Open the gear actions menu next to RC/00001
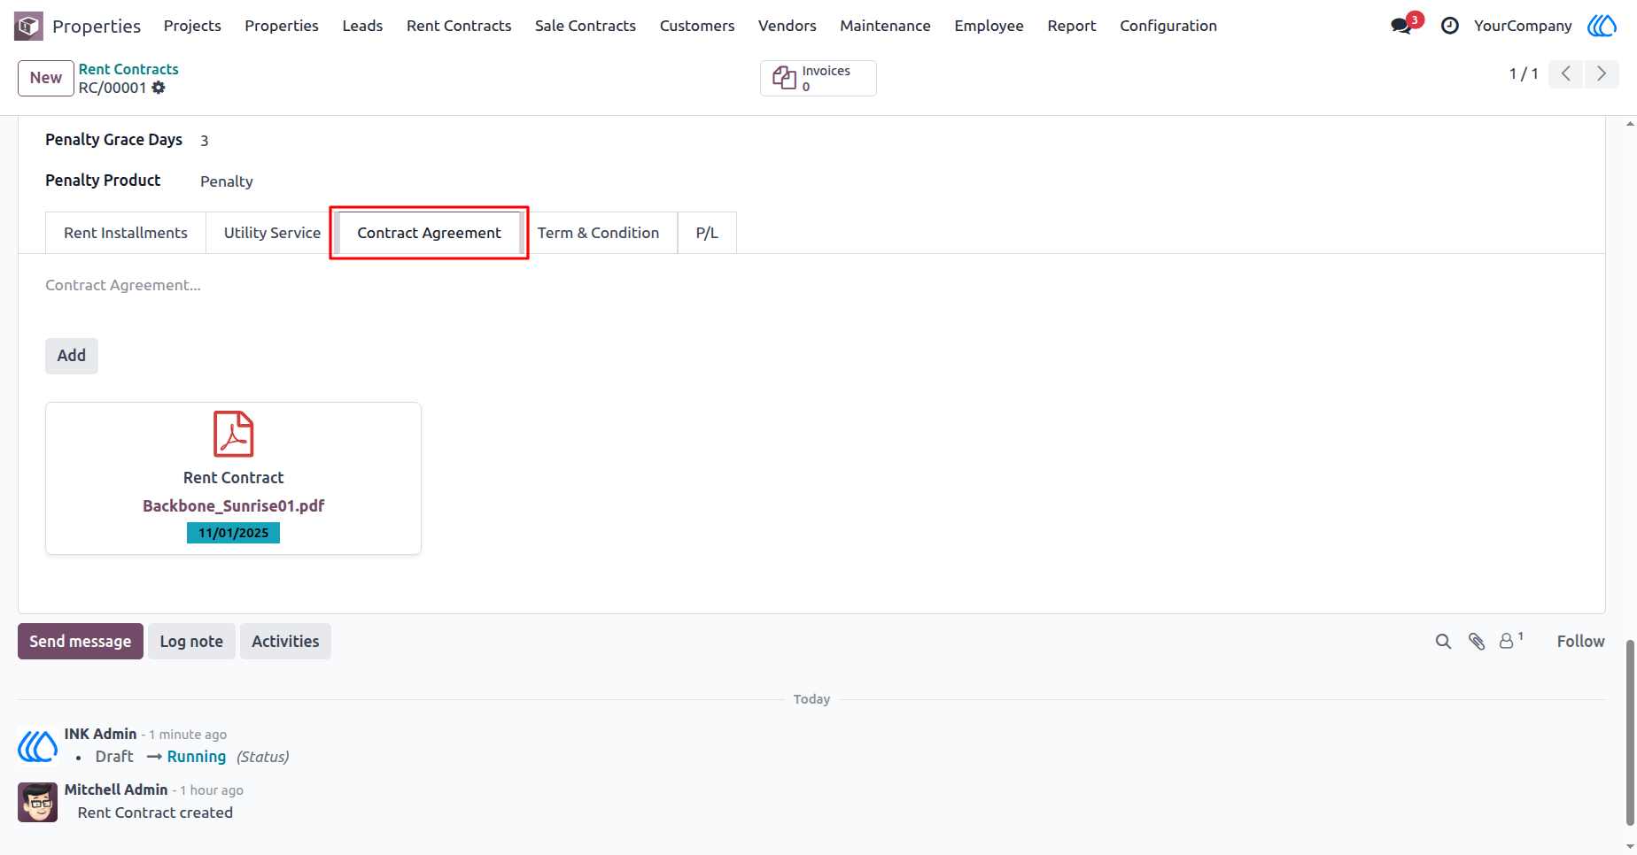This screenshot has width=1637, height=855. coord(159,88)
